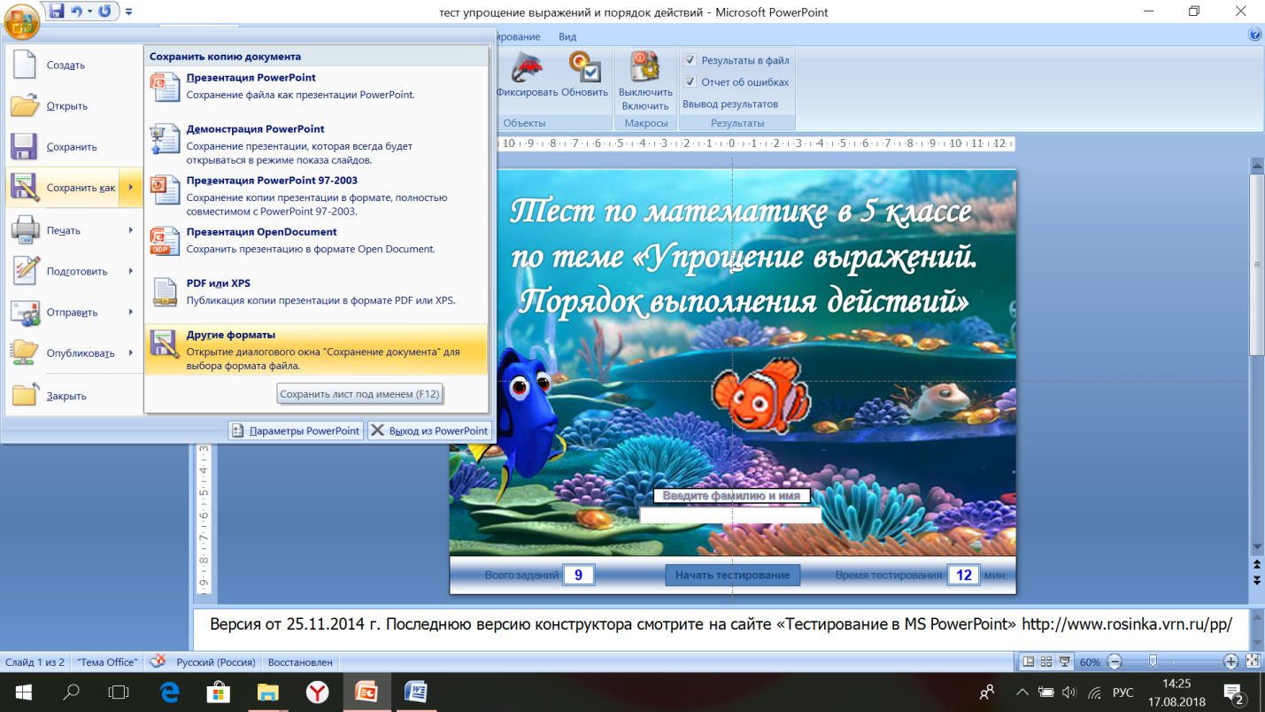Expand the Сохранить как submenu arrow

tap(131, 188)
